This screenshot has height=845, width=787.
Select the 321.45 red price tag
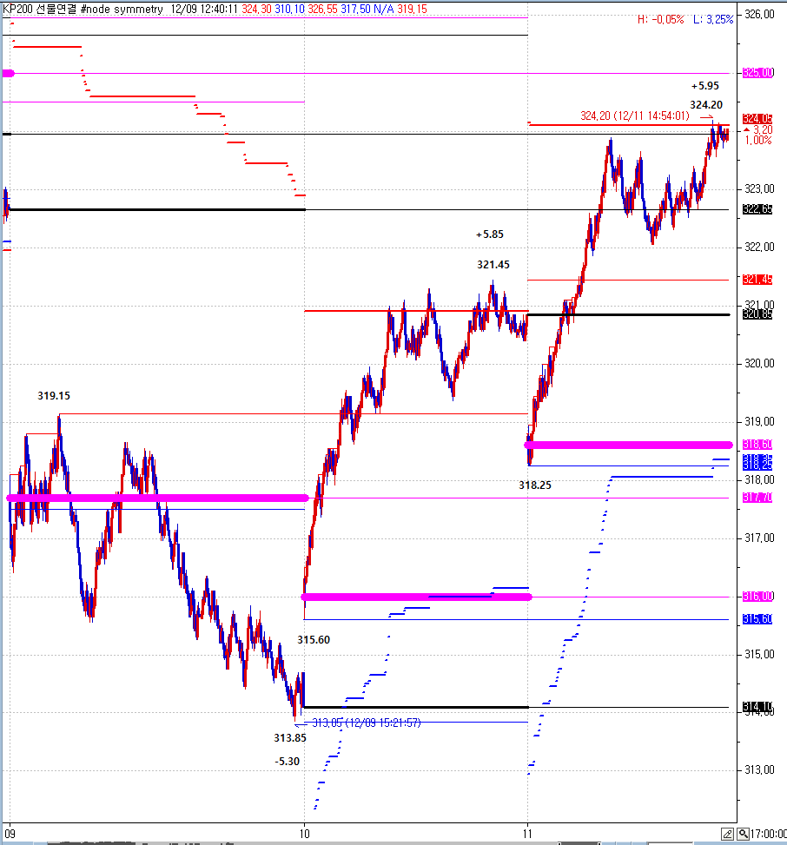(757, 280)
